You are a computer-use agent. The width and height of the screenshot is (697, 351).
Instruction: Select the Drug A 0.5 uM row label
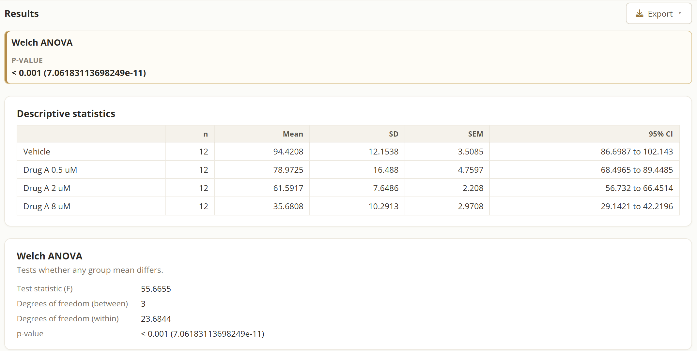[50, 170]
